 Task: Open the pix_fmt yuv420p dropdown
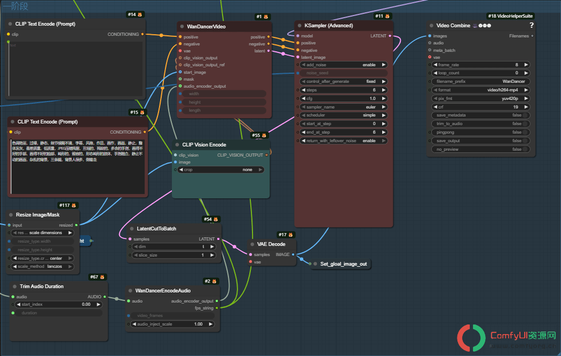481,98
